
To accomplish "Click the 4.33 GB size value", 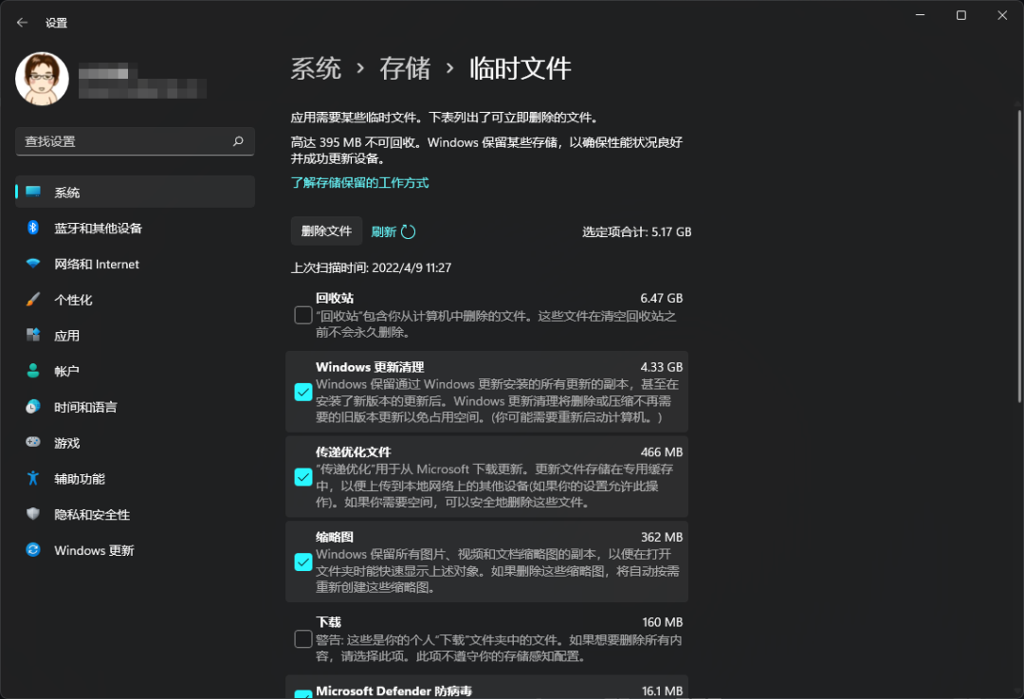I will coord(662,367).
